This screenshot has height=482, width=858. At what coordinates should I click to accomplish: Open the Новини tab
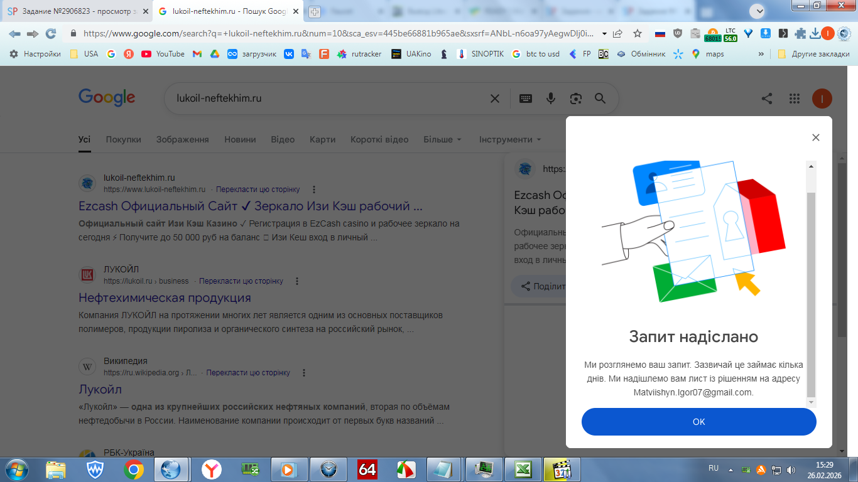(x=240, y=139)
